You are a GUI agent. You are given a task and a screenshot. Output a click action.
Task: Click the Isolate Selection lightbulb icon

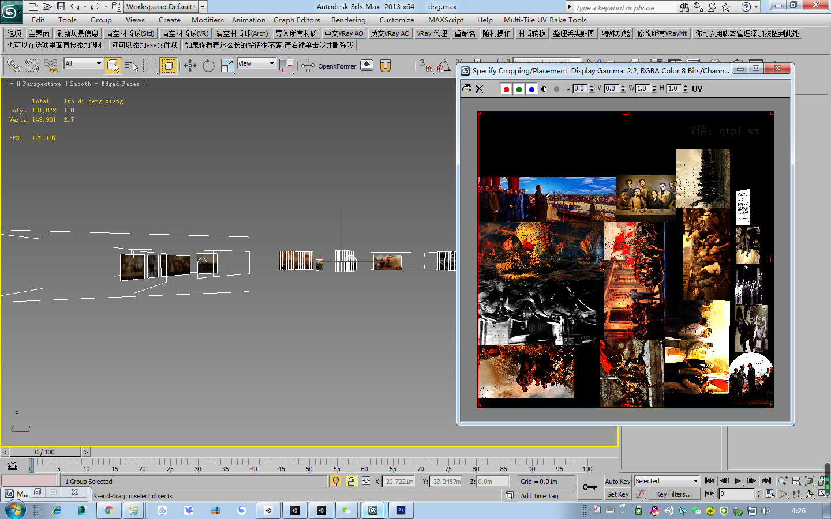click(x=336, y=481)
